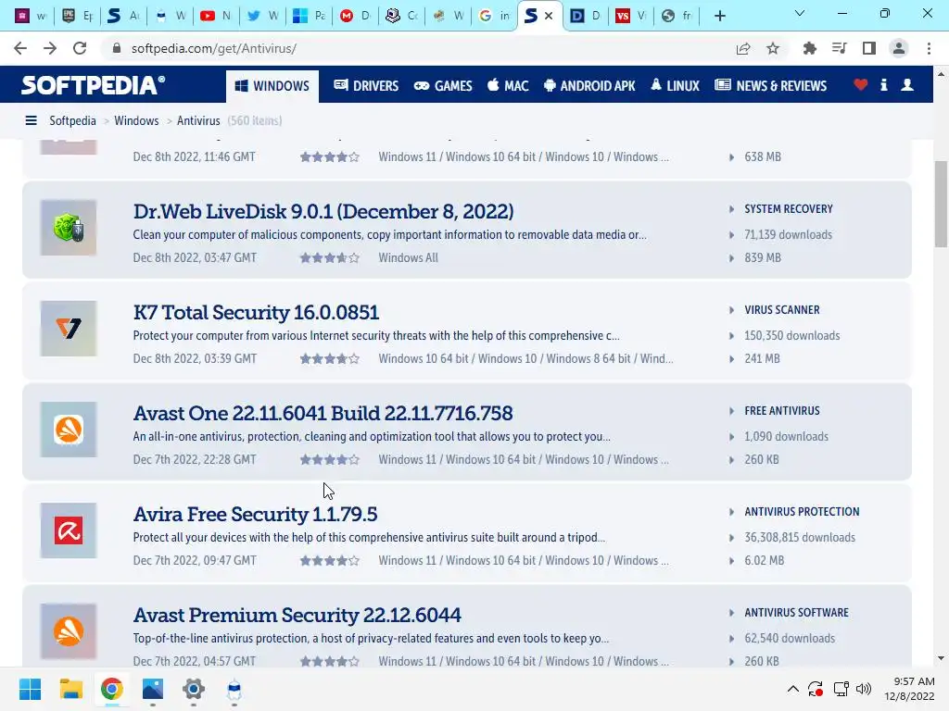This screenshot has width=949, height=711.
Task: Click the SYSTEM RECOVERY category link
Action: (x=789, y=209)
